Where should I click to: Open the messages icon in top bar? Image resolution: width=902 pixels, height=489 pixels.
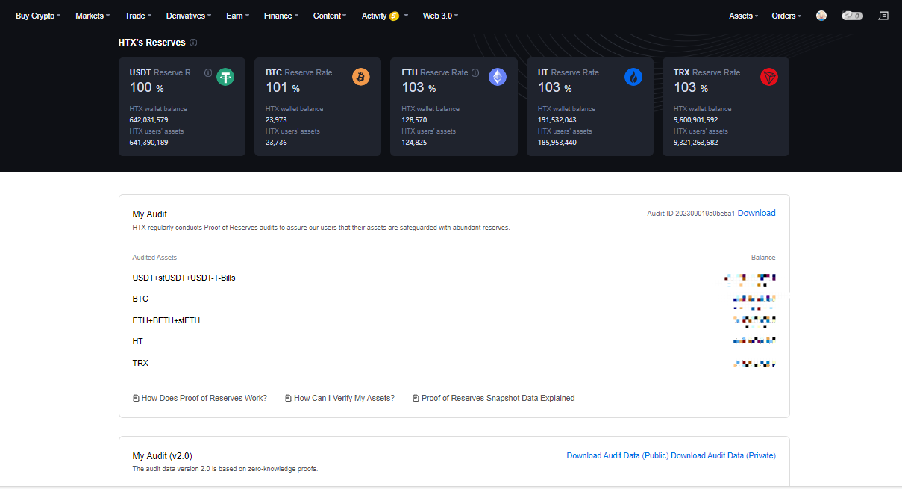point(884,16)
